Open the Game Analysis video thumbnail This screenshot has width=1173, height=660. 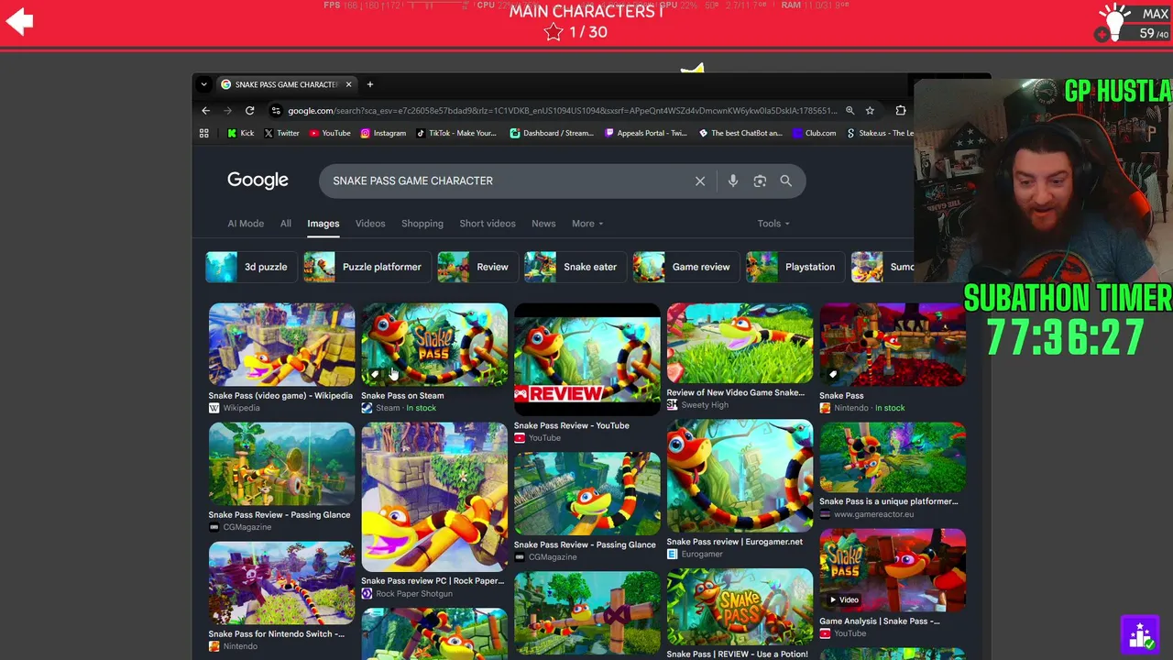[893, 569]
